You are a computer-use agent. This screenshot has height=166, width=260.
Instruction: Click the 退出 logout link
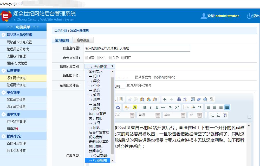tap(253, 16)
